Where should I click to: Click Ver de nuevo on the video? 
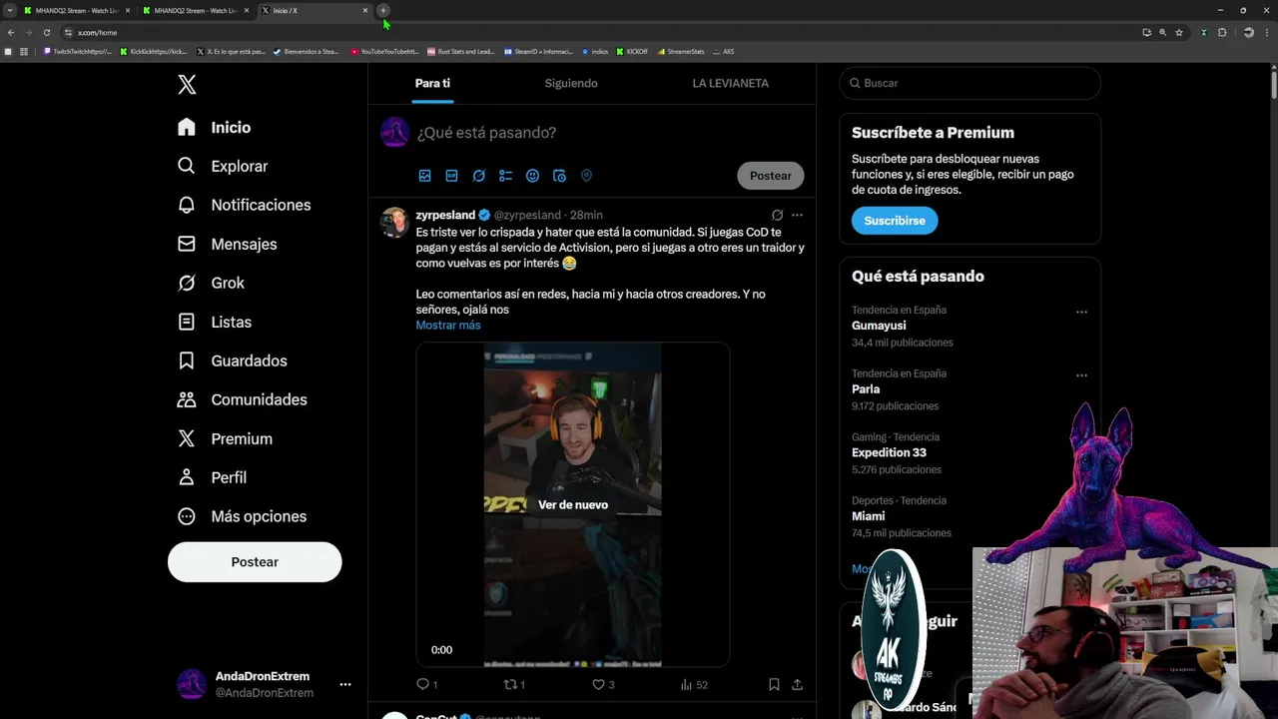573,504
